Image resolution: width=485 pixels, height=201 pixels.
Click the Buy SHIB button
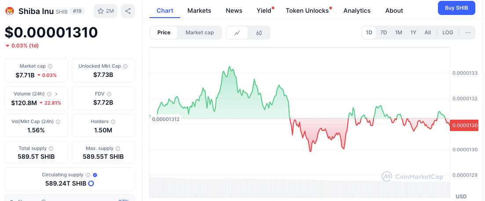coord(456,8)
